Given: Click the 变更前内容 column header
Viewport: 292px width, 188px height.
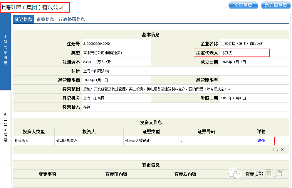Looking at the screenshot, I should click(116, 174).
